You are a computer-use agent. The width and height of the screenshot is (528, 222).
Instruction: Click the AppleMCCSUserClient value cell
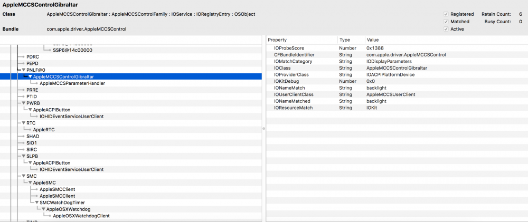point(391,94)
